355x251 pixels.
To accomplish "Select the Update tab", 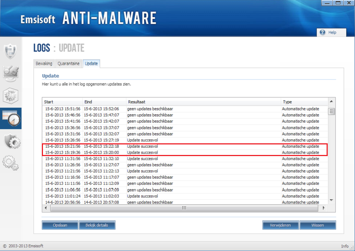I will (91, 64).
